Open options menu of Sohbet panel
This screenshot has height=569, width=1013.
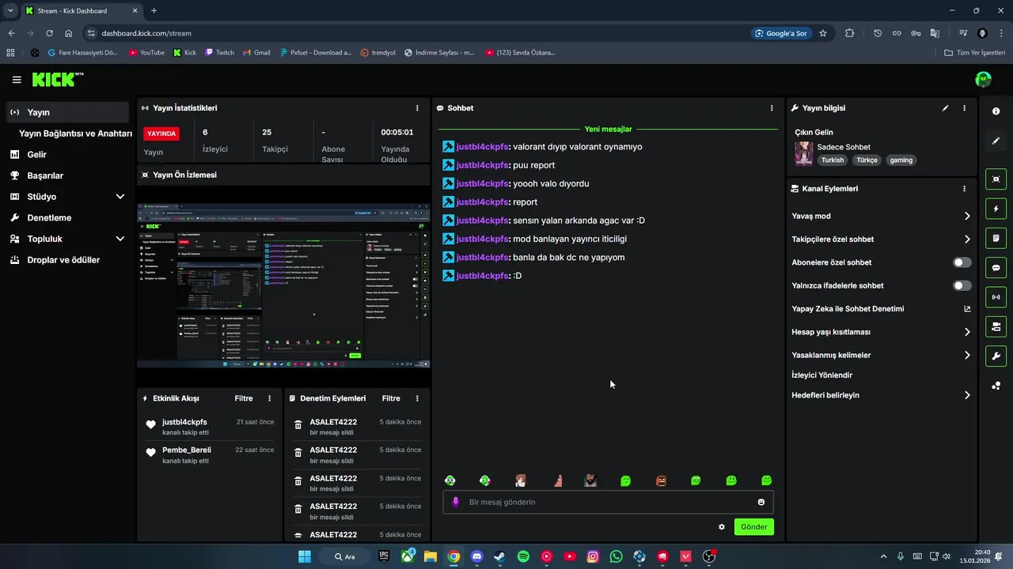point(772,108)
